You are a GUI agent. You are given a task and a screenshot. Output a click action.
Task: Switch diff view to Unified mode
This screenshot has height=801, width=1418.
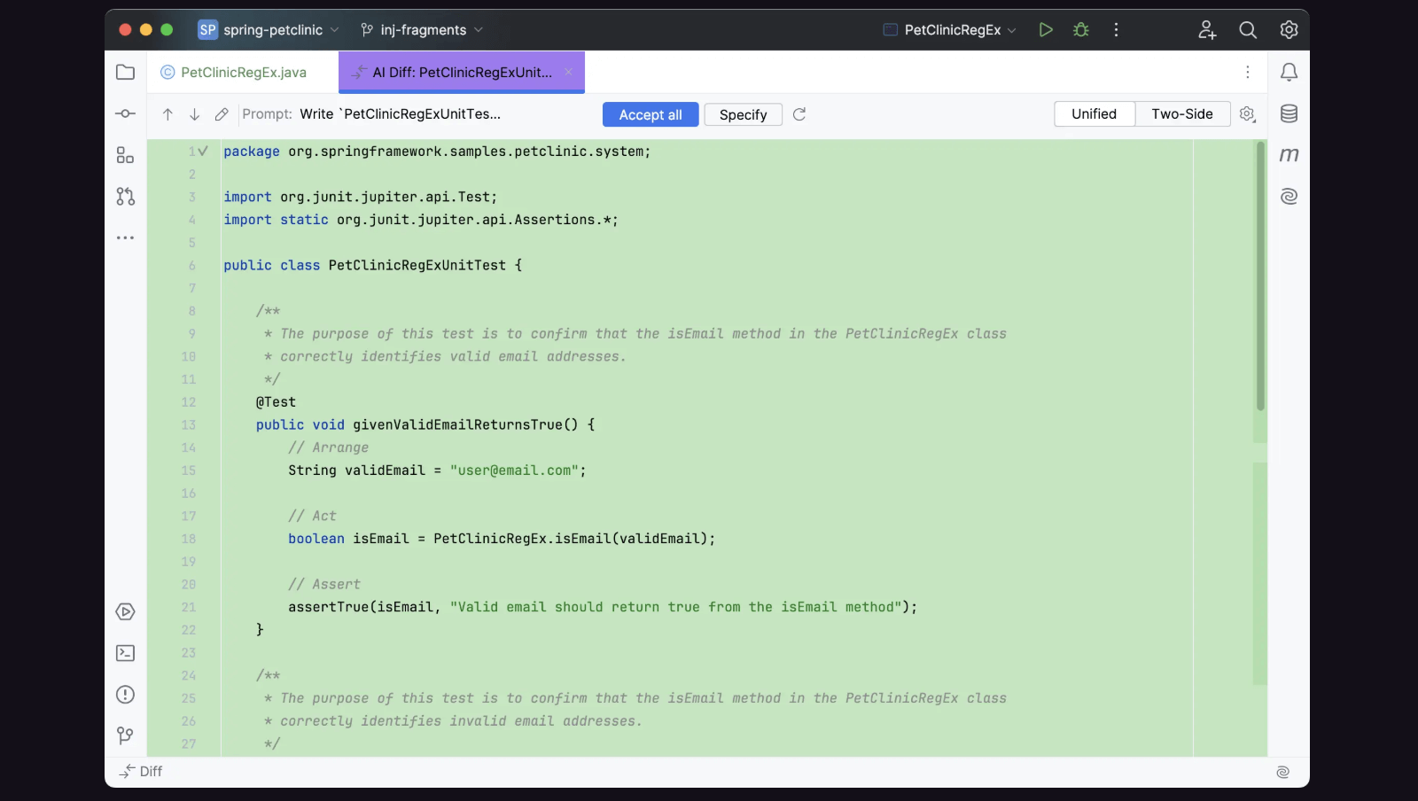tap(1094, 113)
